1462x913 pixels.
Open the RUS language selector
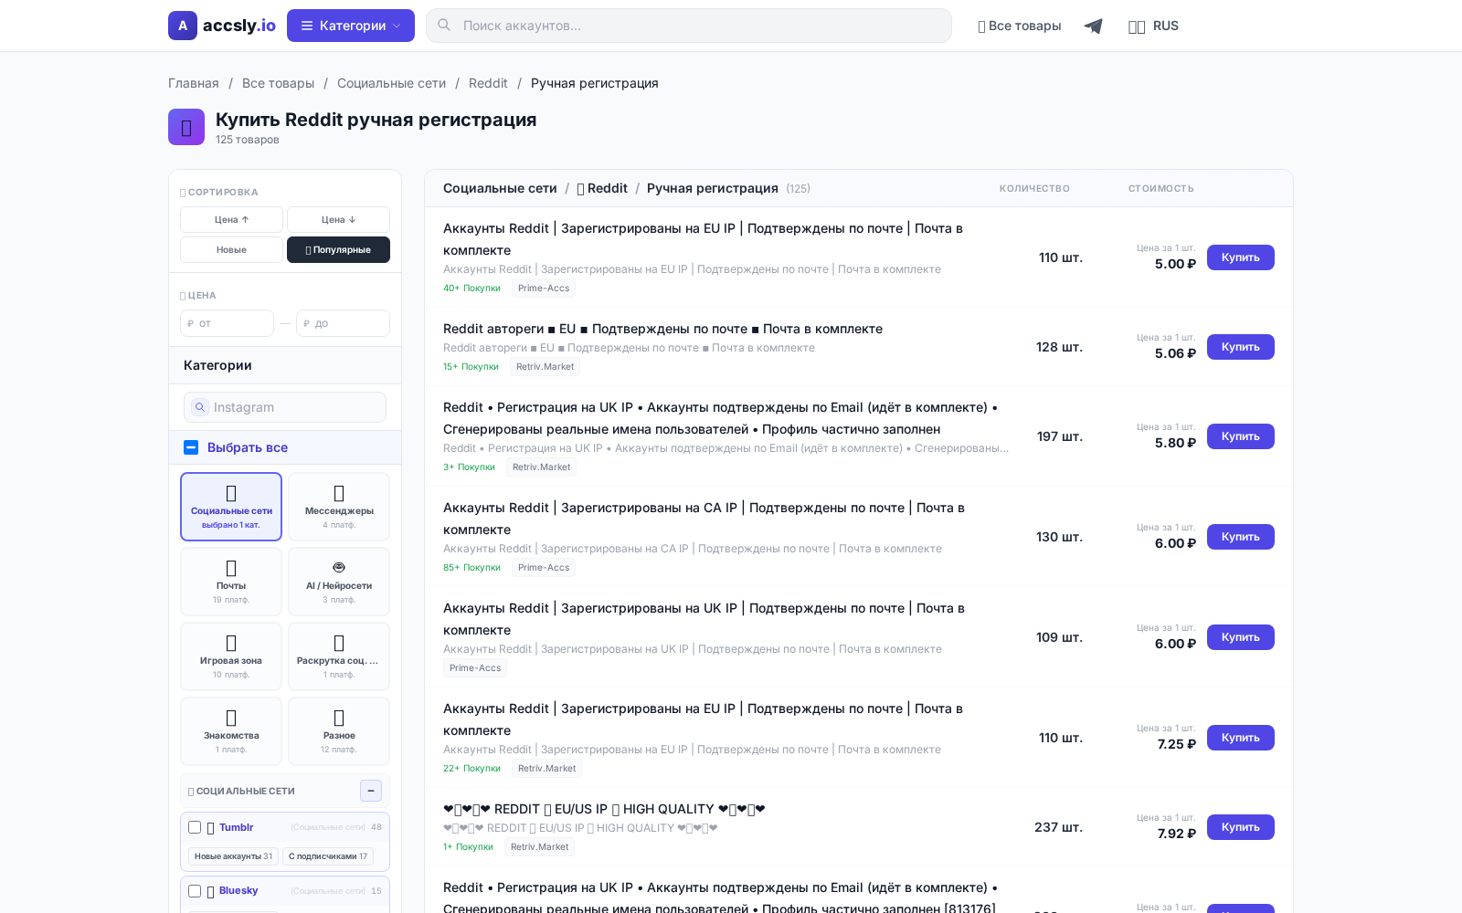[1154, 26]
